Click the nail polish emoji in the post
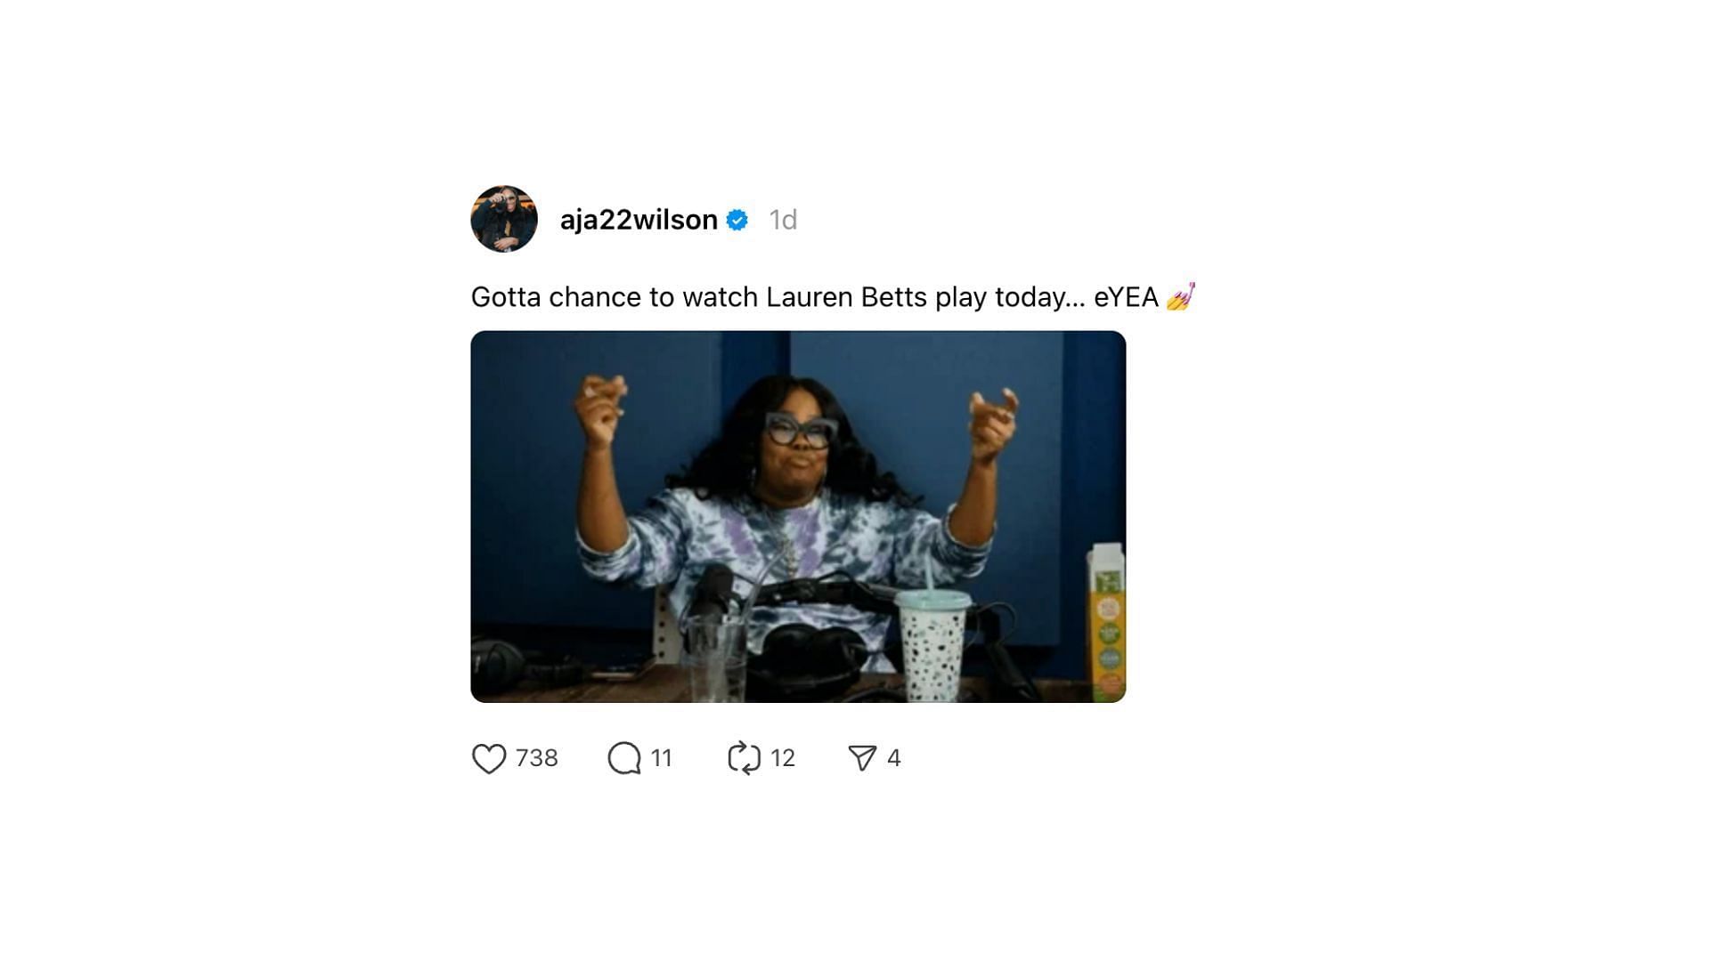 pos(1180,296)
